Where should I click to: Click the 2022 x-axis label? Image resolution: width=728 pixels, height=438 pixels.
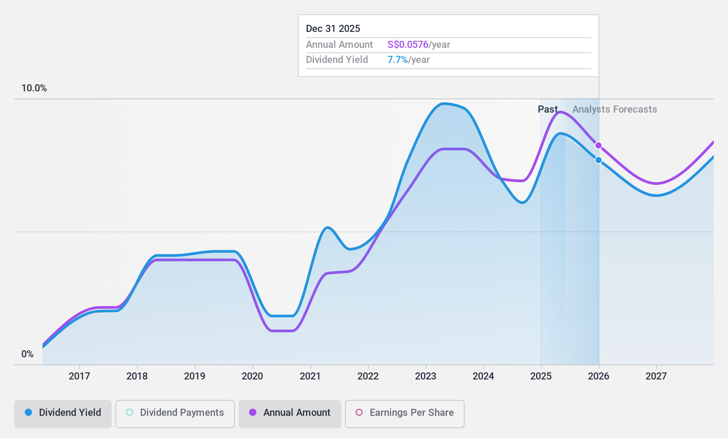(x=368, y=376)
